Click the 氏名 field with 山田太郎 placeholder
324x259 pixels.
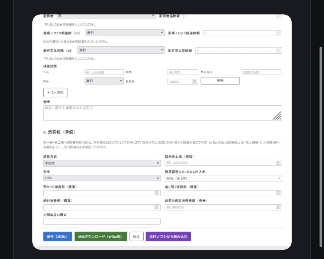(104, 72)
